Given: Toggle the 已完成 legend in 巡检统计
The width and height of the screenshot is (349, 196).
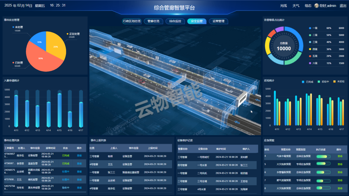Looking at the screenshot, I should click(x=303, y=82).
